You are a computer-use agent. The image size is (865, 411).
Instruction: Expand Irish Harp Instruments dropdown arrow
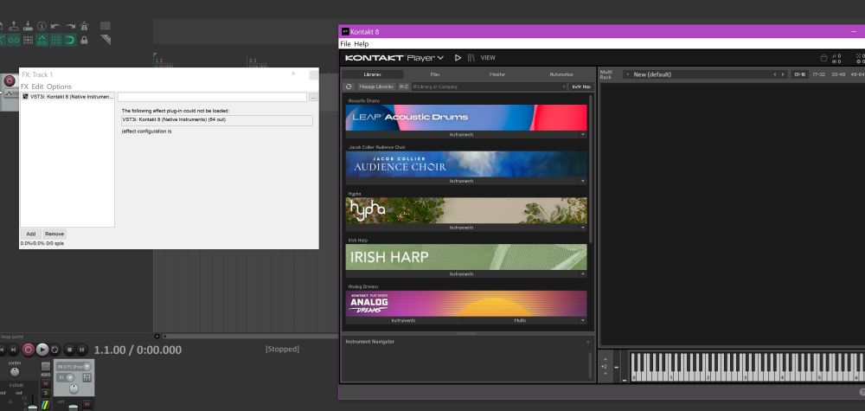[x=582, y=273]
